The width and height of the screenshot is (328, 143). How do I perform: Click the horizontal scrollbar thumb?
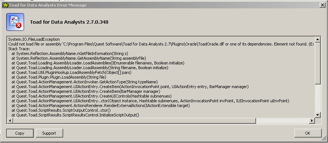pos(134,120)
